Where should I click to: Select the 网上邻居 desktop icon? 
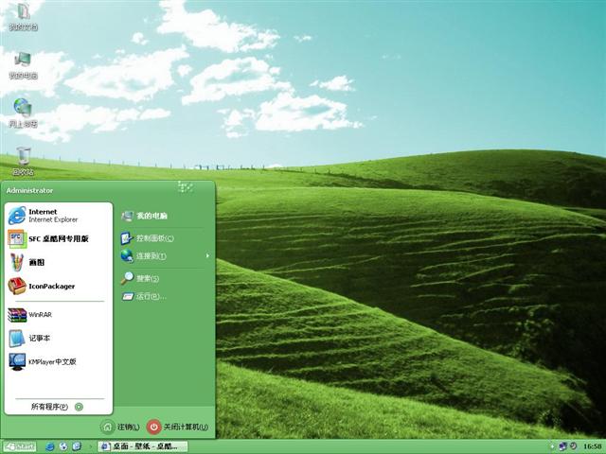click(x=23, y=113)
